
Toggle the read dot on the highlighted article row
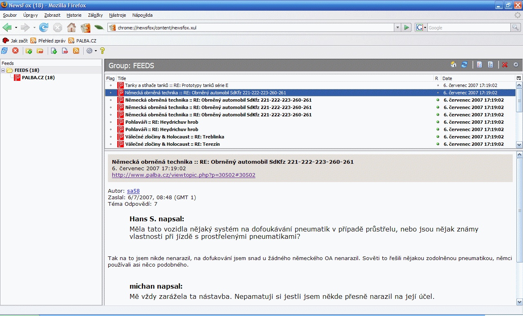point(438,93)
